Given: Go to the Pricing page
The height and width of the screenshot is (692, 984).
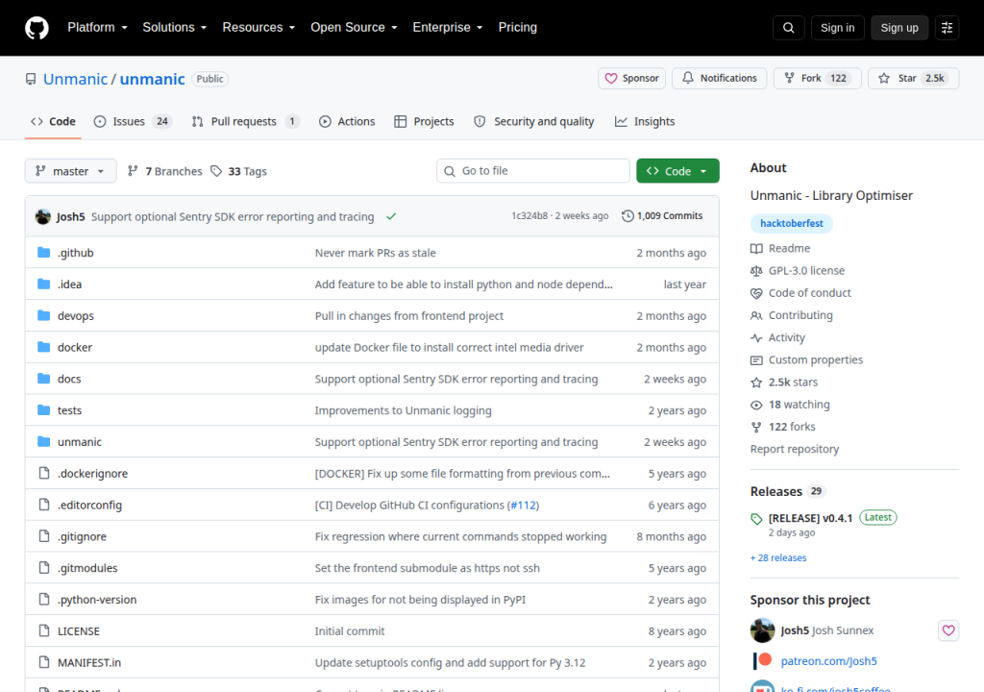Looking at the screenshot, I should pos(518,28).
